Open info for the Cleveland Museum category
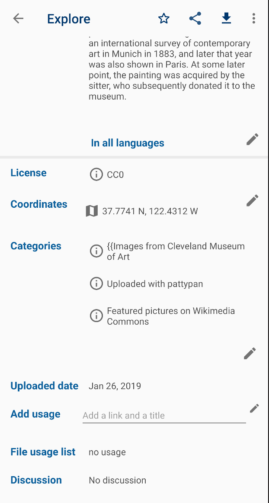Image resolution: width=269 pixels, height=503 pixels. click(x=96, y=251)
